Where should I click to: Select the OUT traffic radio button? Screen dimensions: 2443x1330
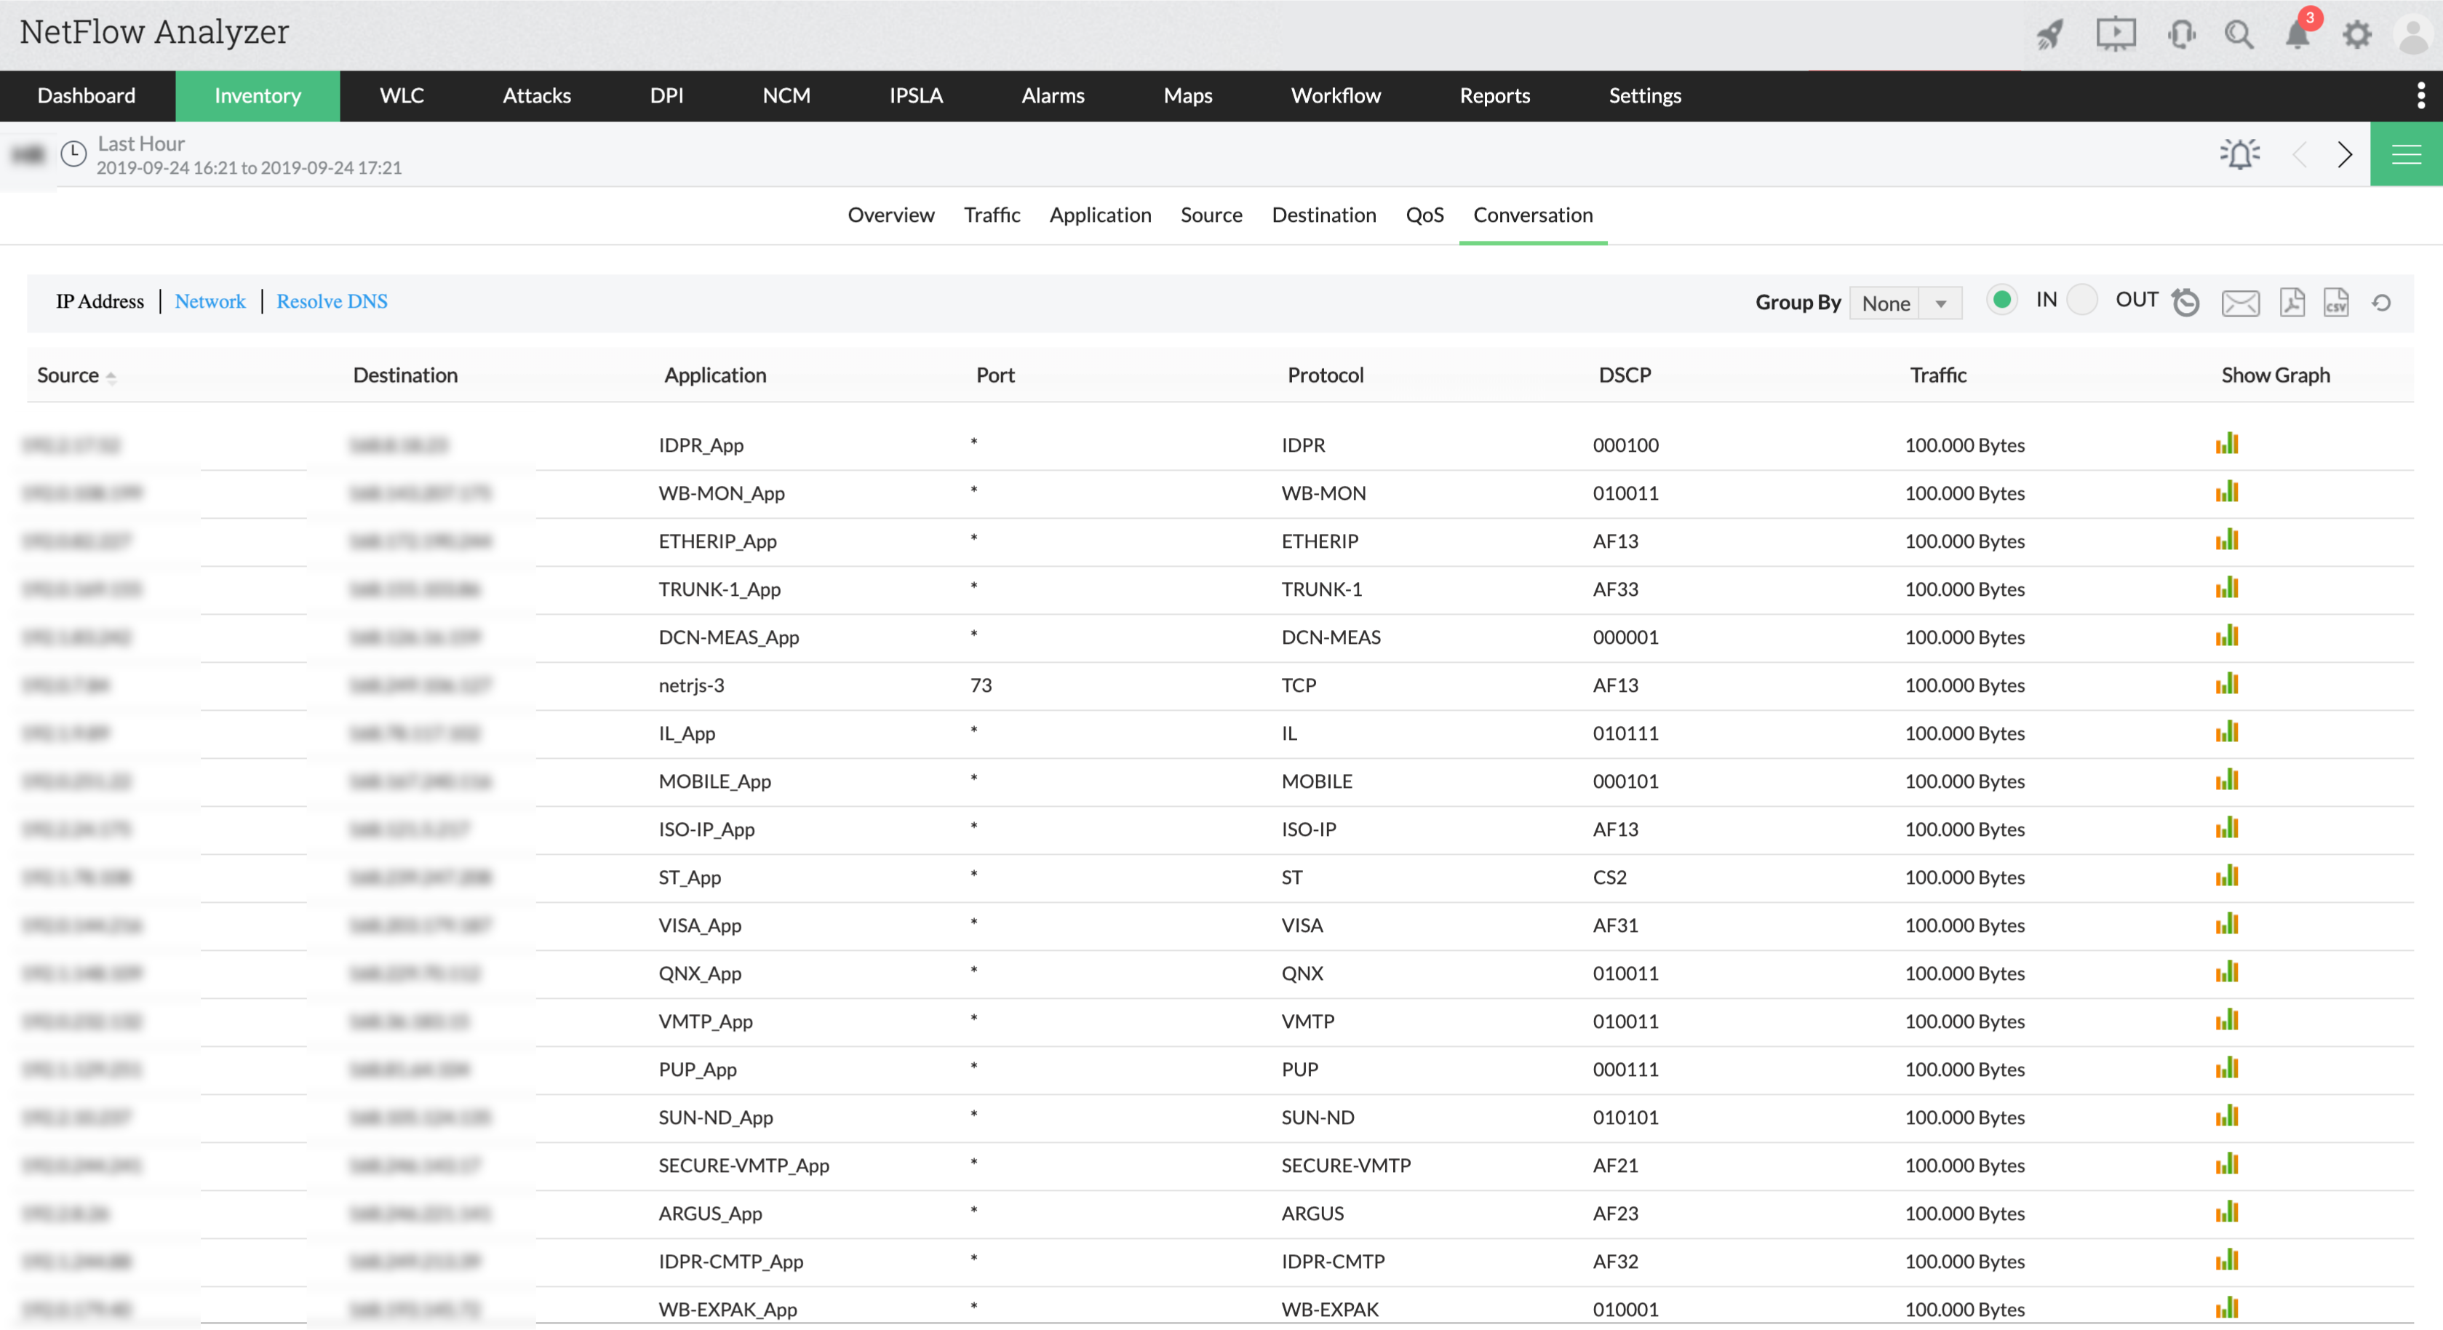click(x=2081, y=300)
